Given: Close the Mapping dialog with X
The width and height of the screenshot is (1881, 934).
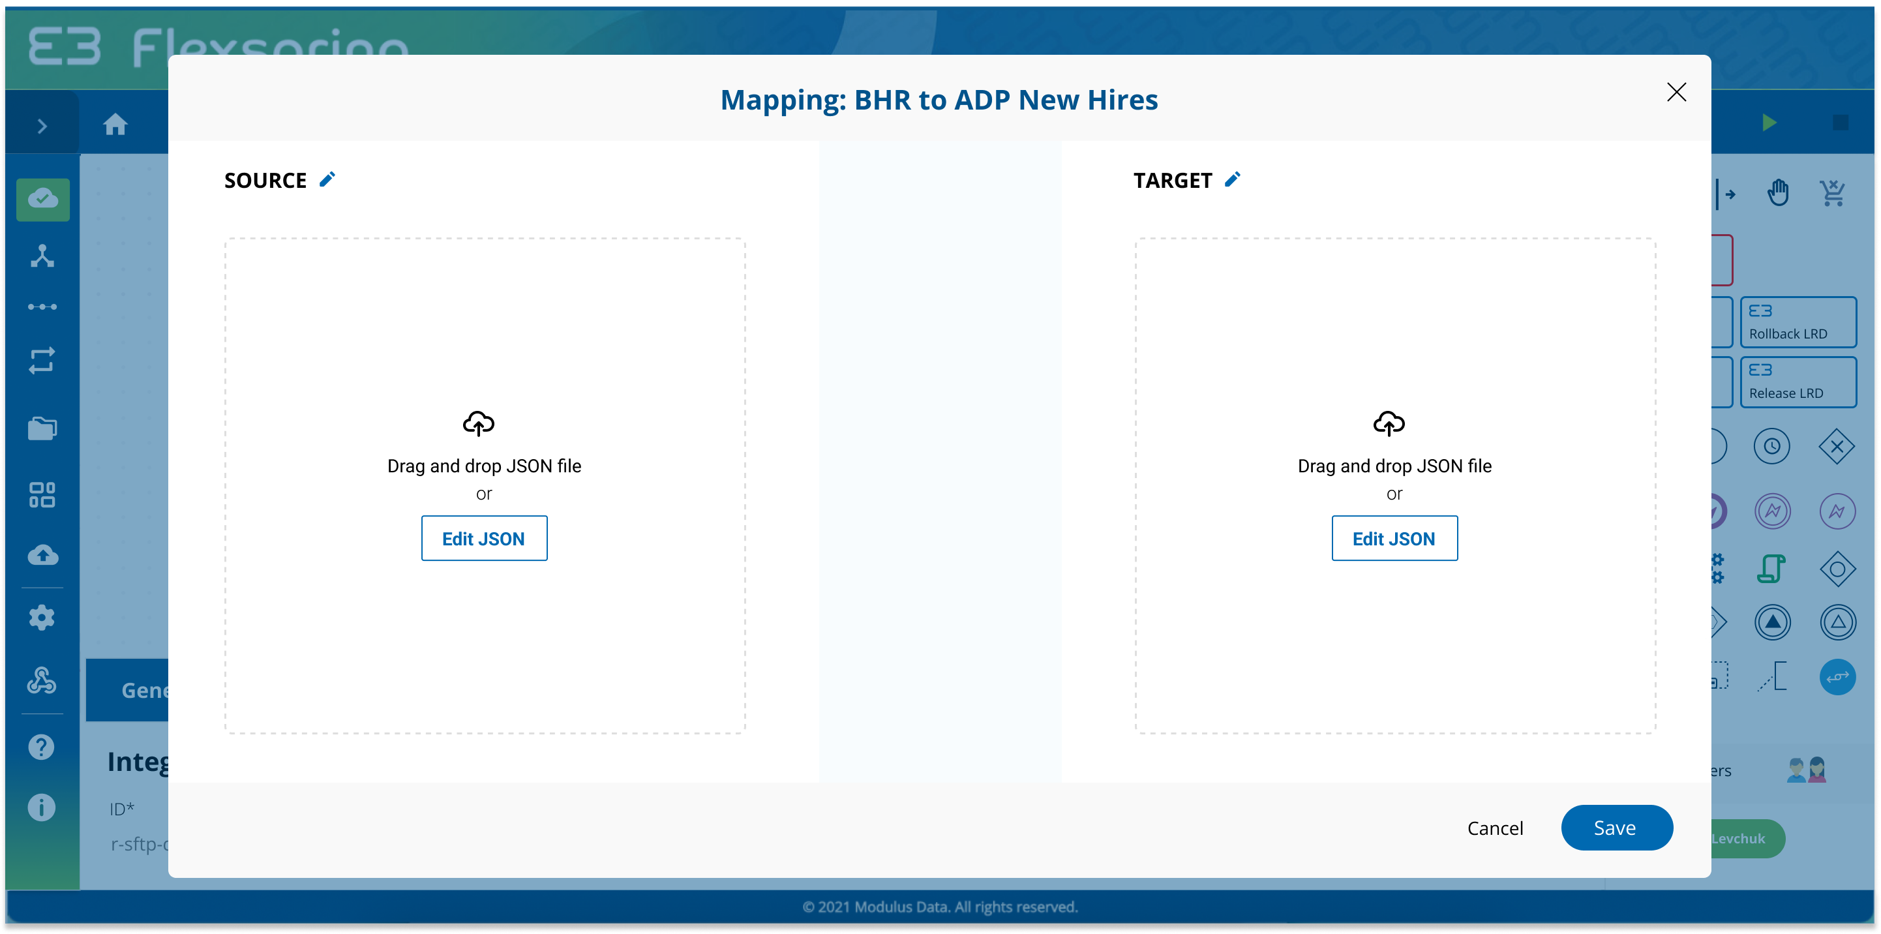Looking at the screenshot, I should [1677, 92].
